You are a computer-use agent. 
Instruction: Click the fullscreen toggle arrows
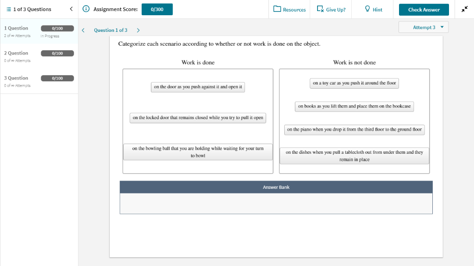coord(464,8)
